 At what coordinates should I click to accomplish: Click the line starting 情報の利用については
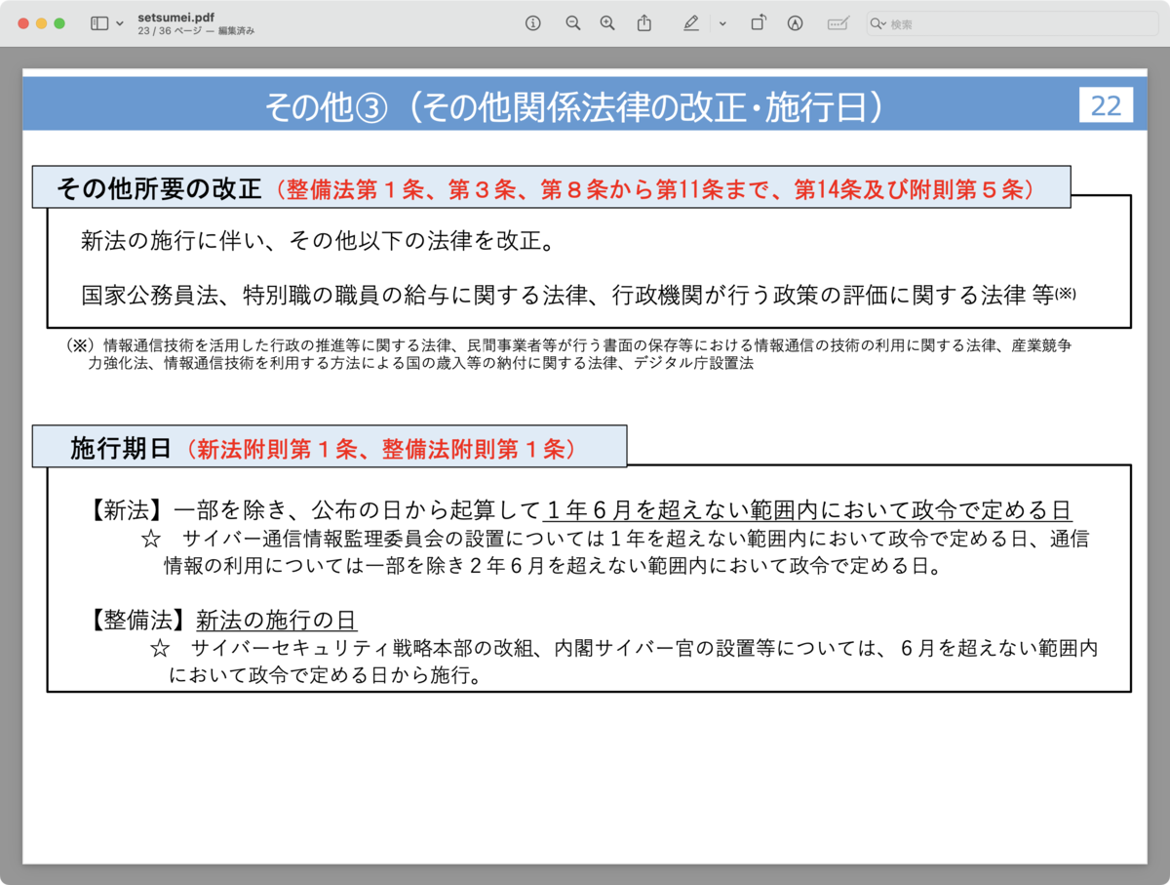click(x=552, y=566)
